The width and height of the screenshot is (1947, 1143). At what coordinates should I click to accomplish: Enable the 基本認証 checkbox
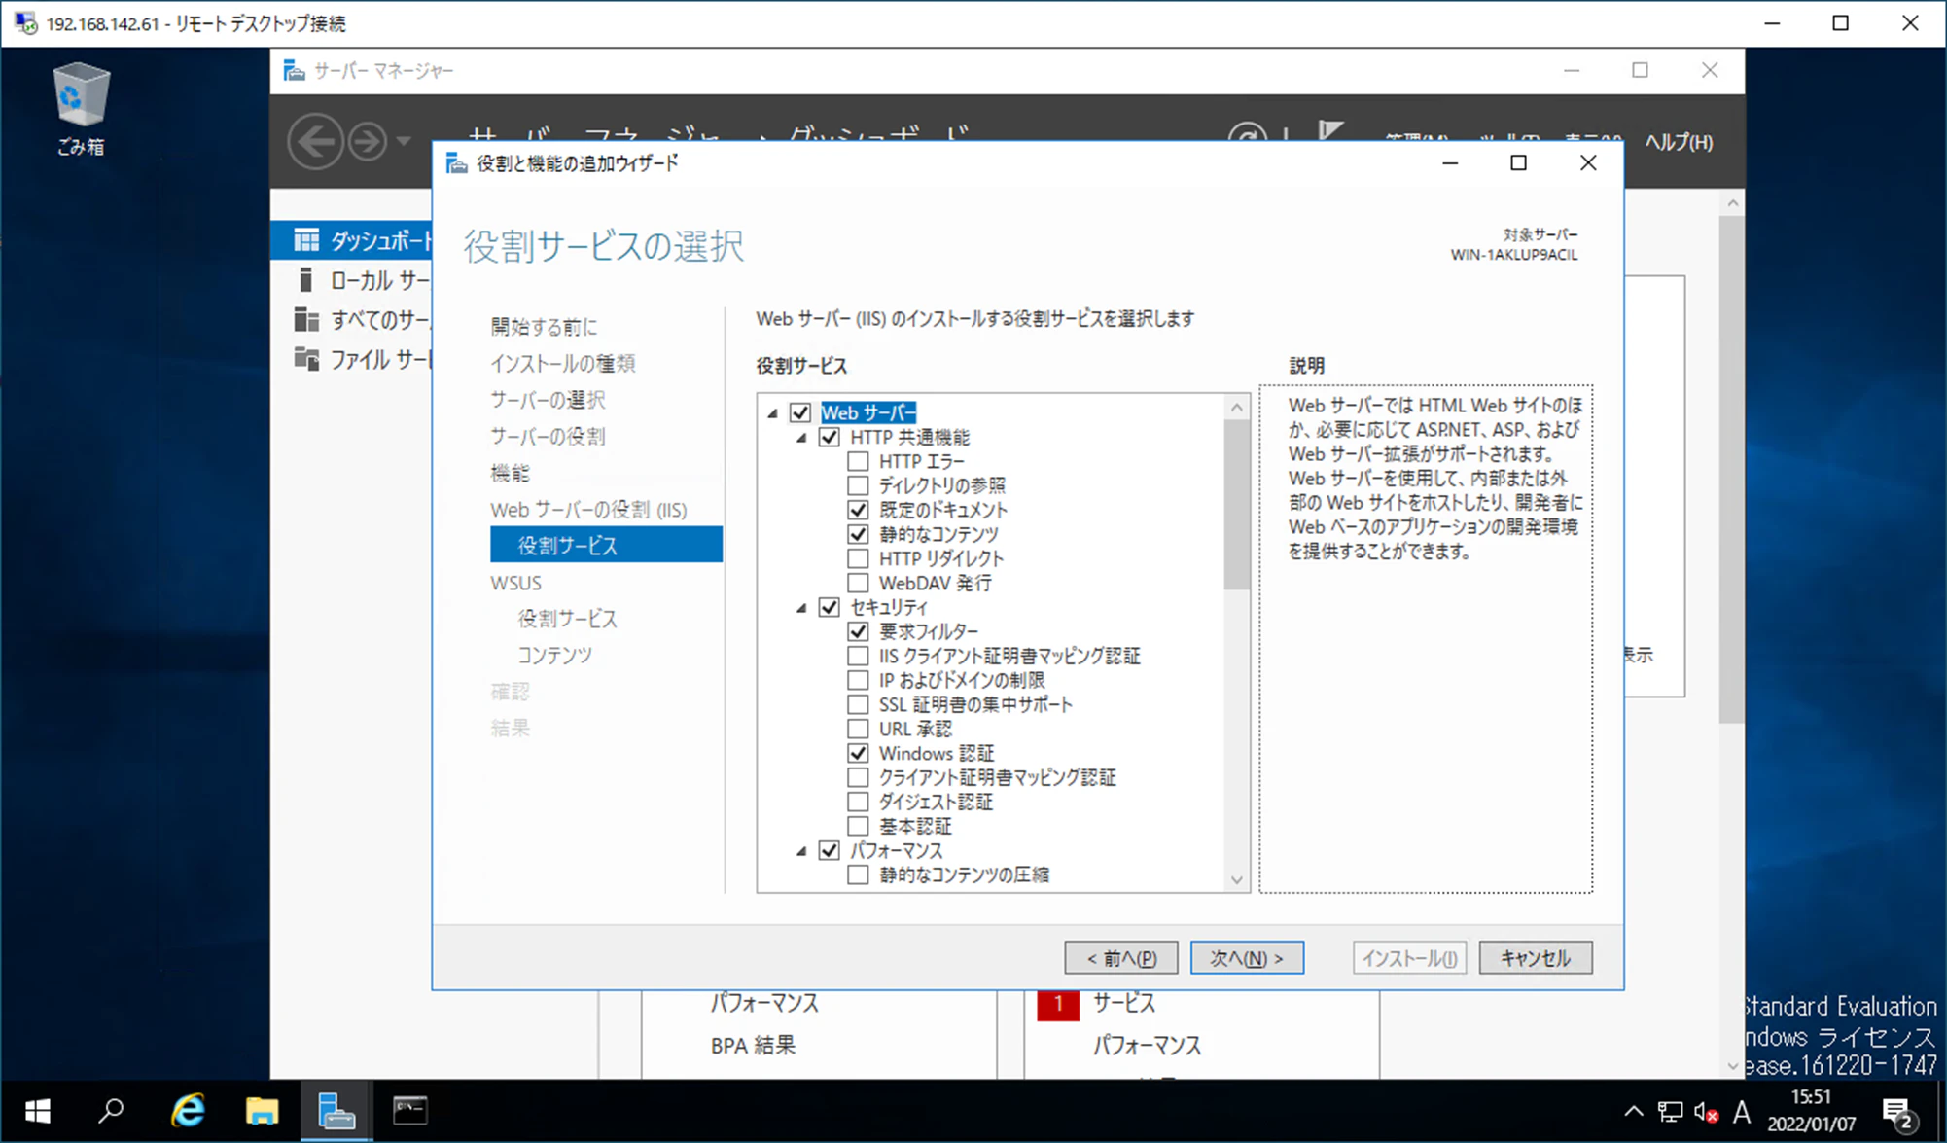coord(858,826)
